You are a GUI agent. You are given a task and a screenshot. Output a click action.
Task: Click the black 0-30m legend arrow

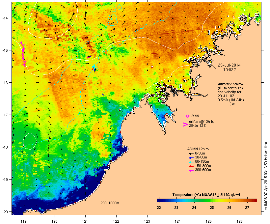click(x=191, y=154)
